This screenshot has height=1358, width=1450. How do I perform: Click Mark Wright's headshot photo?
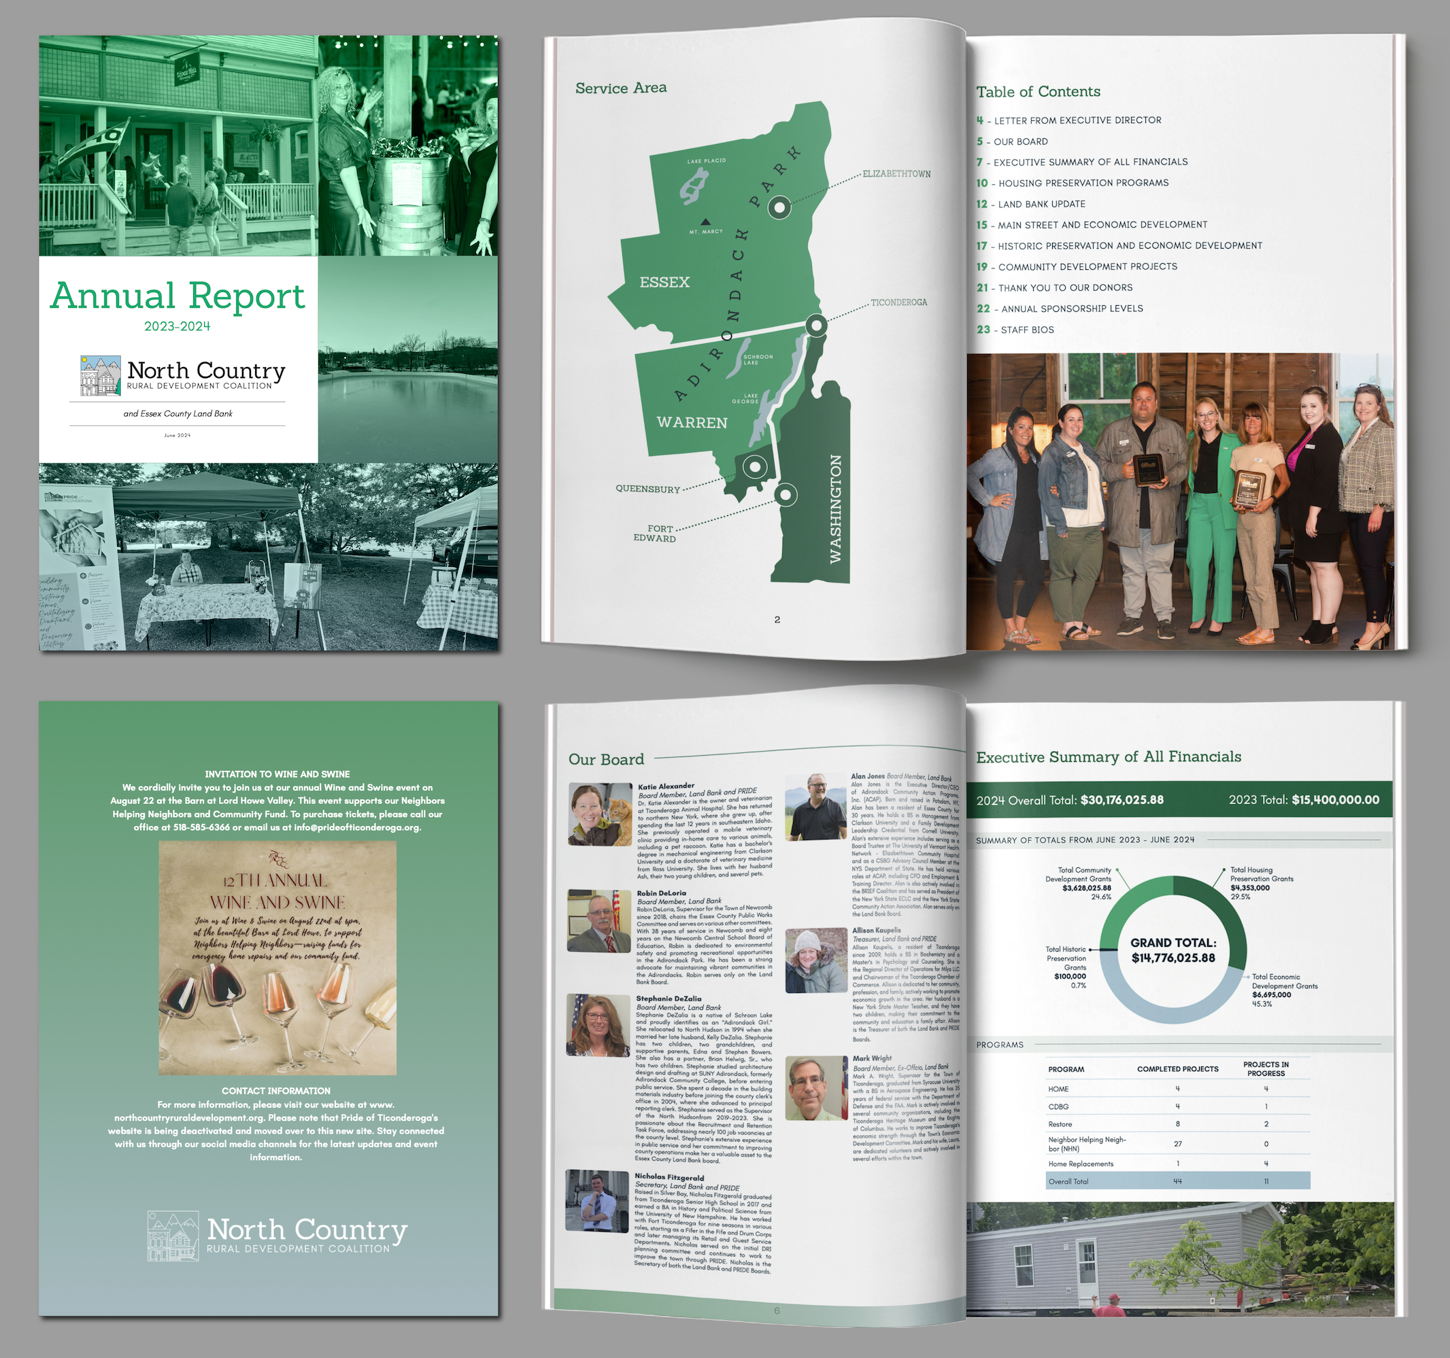tap(817, 1088)
